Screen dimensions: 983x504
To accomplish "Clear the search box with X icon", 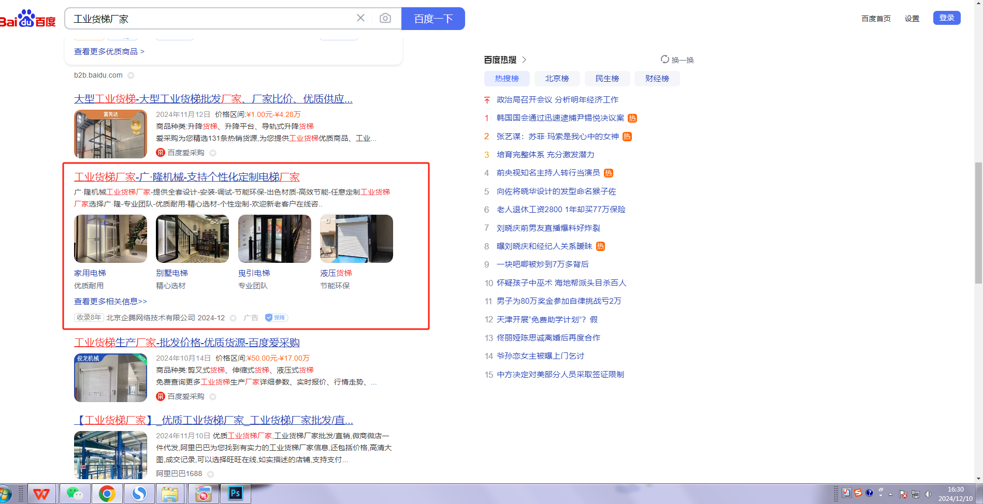I will click(x=360, y=18).
